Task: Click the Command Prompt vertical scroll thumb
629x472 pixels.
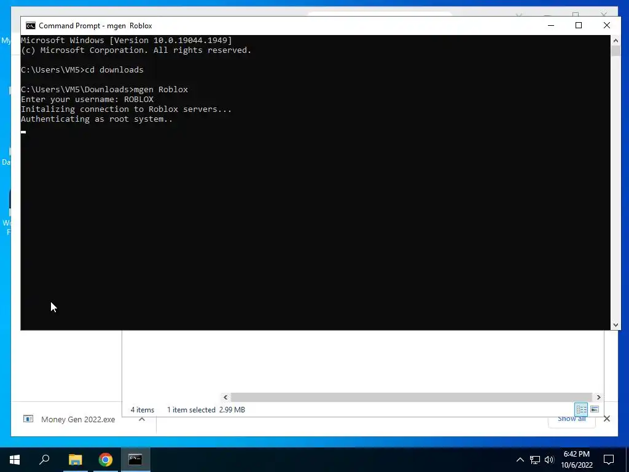Action: tap(615, 51)
